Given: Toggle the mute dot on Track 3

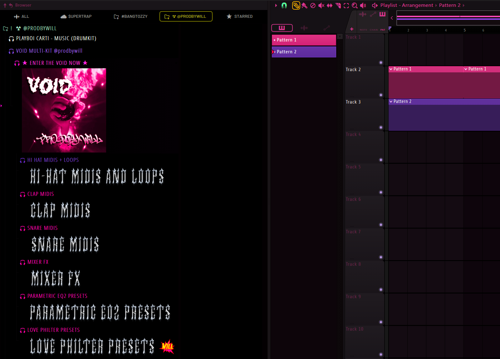Looking at the screenshot, I should point(381,127).
